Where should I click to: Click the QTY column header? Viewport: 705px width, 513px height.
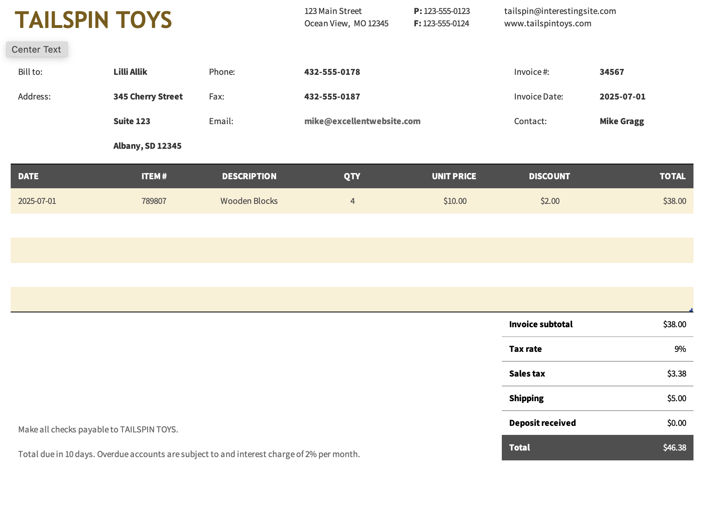pos(352,176)
